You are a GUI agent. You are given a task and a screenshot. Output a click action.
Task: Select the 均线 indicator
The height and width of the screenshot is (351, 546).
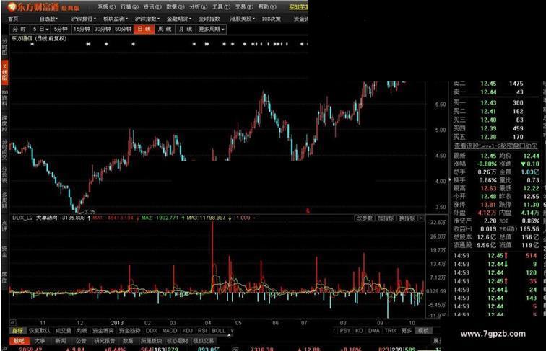tap(82, 331)
